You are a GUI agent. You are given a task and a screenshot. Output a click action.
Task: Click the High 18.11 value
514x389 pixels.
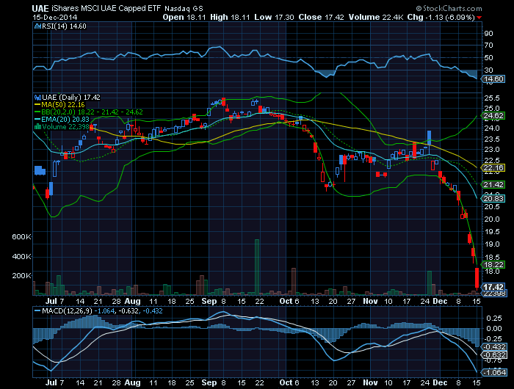[x=230, y=18]
